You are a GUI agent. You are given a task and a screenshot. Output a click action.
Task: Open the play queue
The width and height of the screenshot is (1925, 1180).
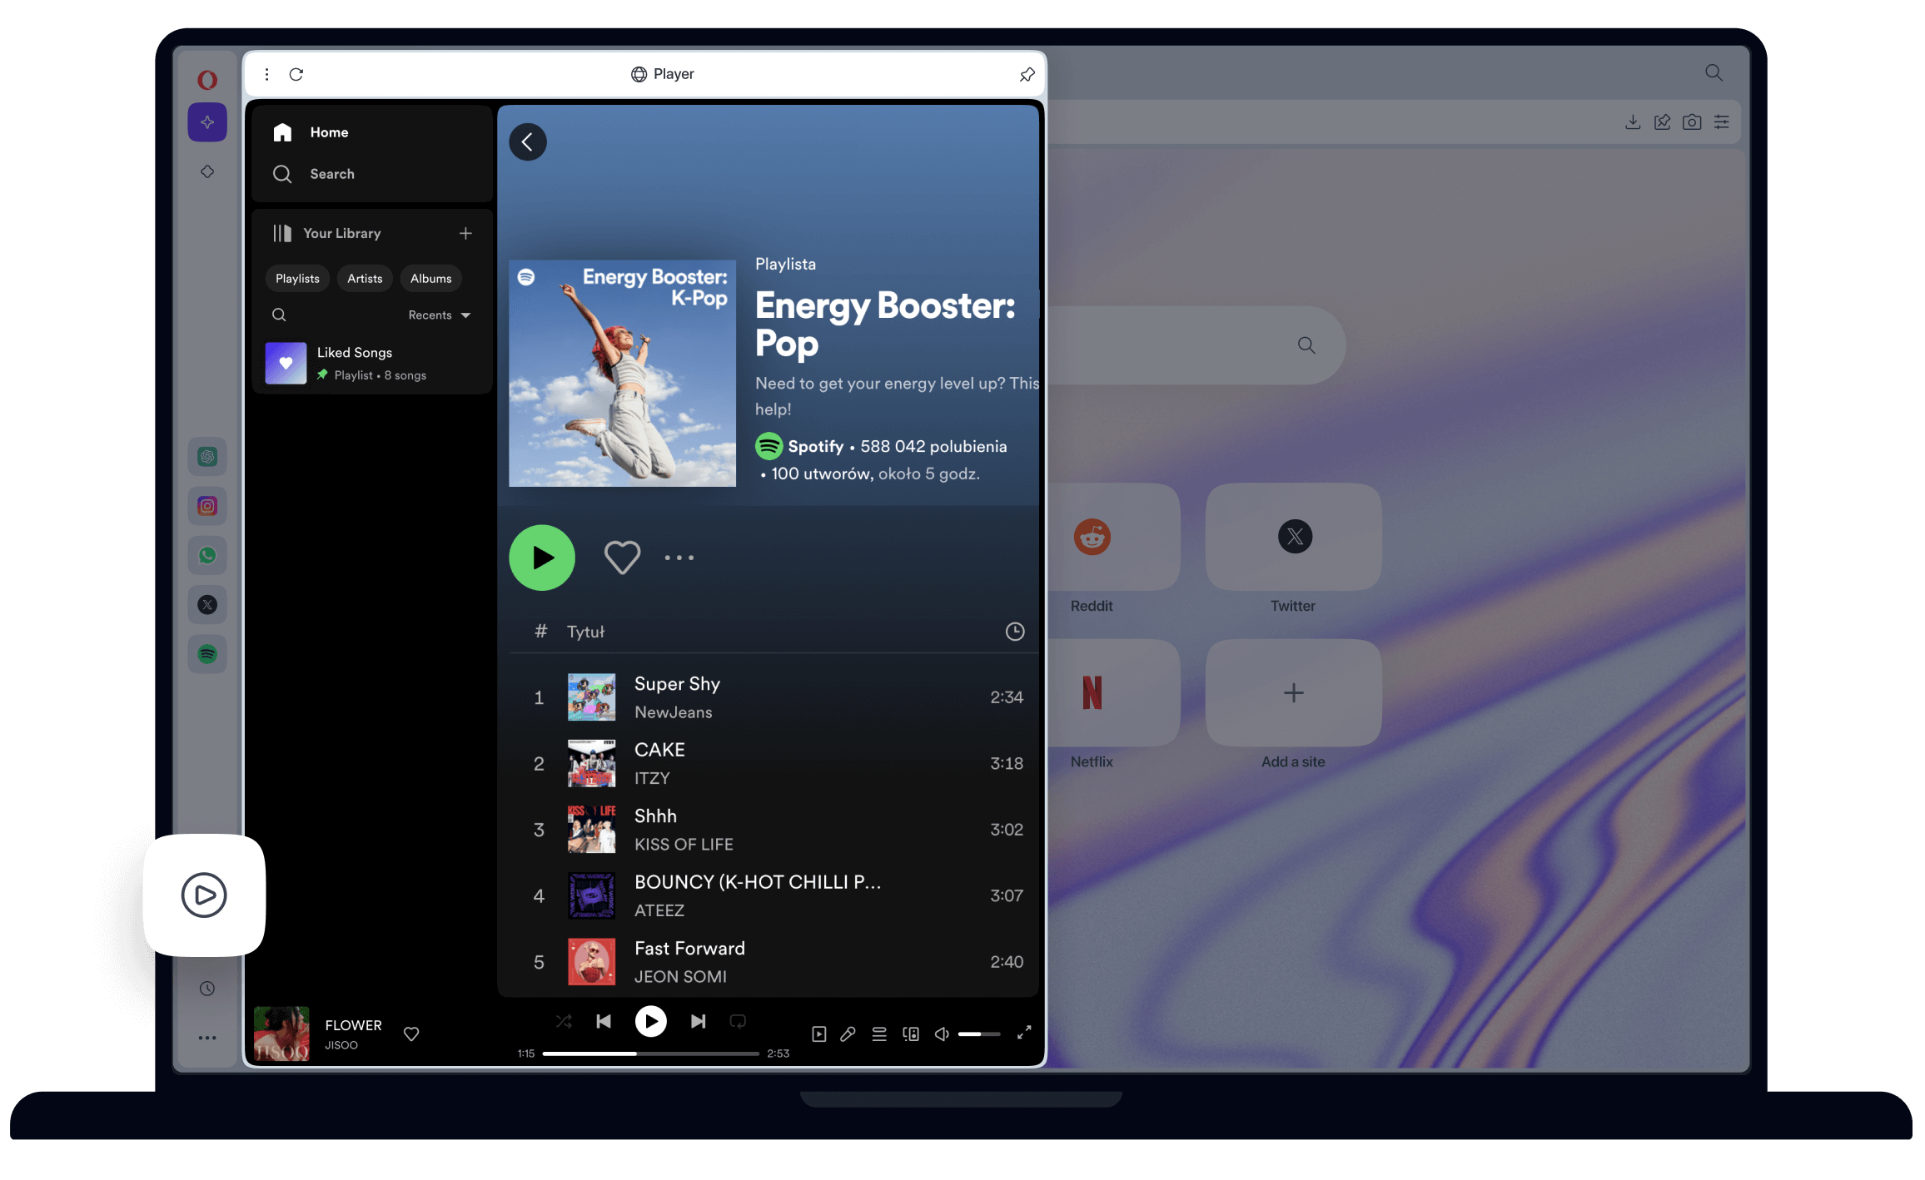point(879,1034)
